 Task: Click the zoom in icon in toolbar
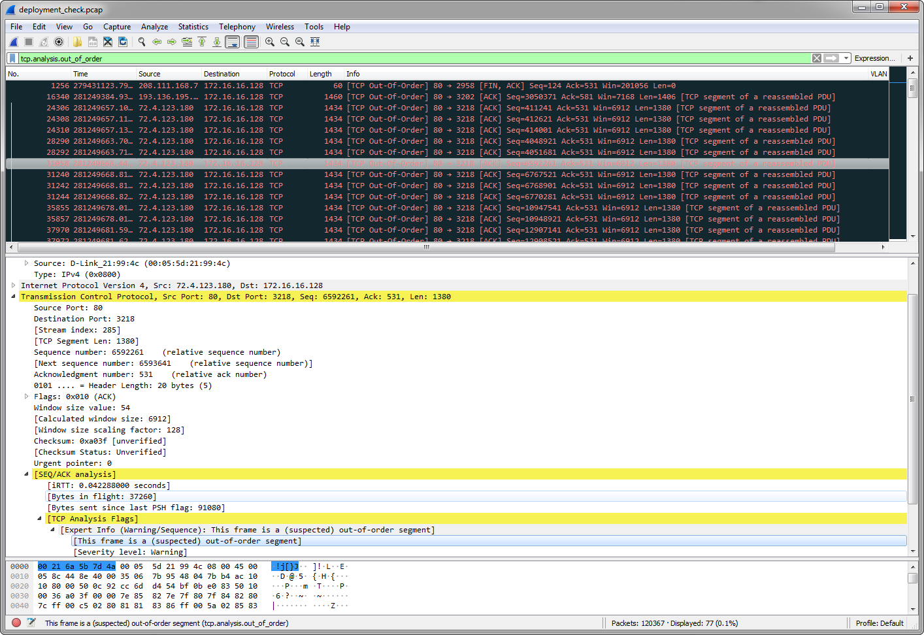coord(269,42)
